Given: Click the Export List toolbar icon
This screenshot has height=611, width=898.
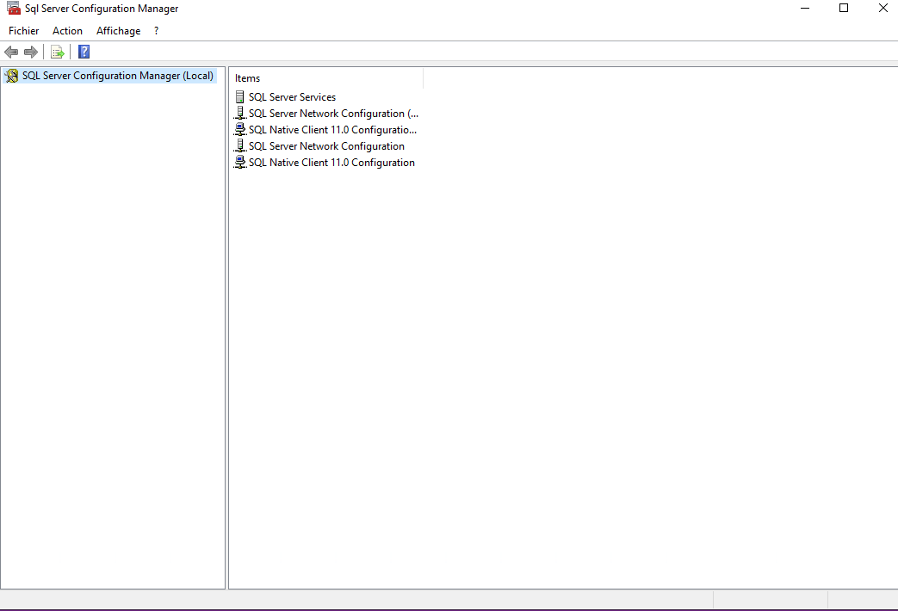Looking at the screenshot, I should pos(58,52).
